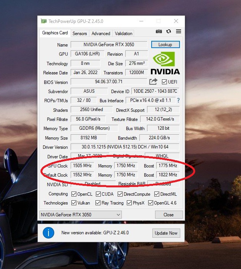Screen dimensions: 241x269
Task: Close the GPU-Z window
Action: pyautogui.click(x=176, y=21)
